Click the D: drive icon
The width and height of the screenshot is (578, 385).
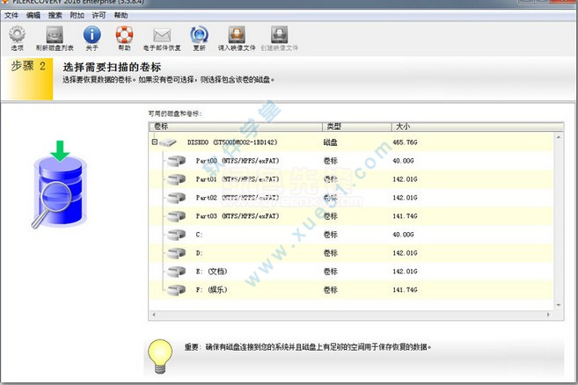176,253
